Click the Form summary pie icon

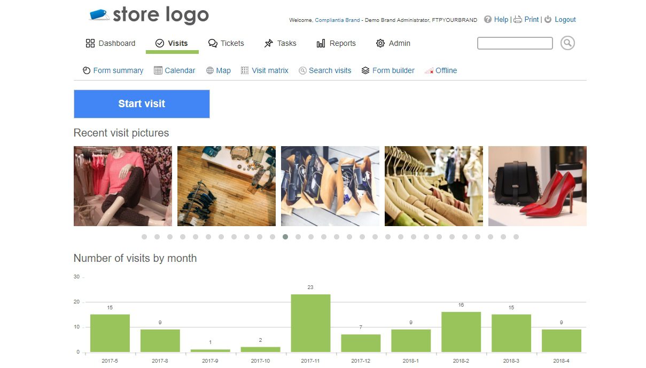click(x=87, y=70)
